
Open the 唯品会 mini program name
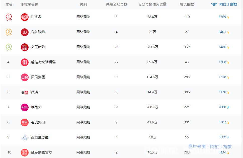click(36, 107)
